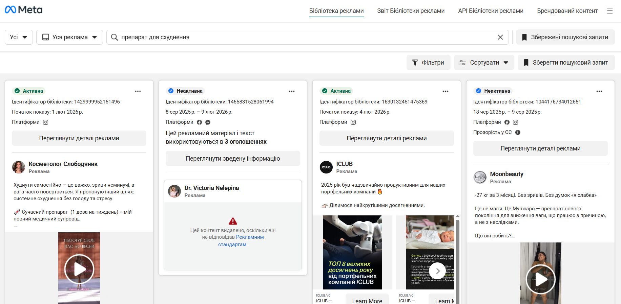The width and height of the screenshot is (621, 304).
Task: Click Moonbeauty profile avatar
Action: coord(480,178)
